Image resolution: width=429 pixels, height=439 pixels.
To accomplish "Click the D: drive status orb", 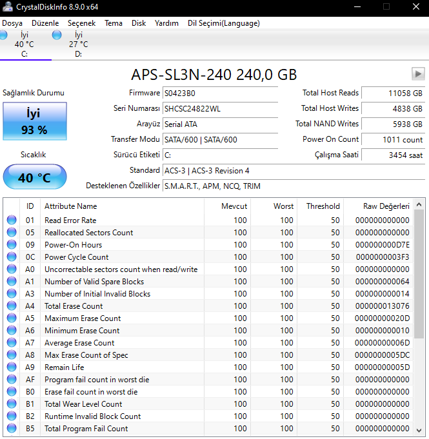I will 57,35.
